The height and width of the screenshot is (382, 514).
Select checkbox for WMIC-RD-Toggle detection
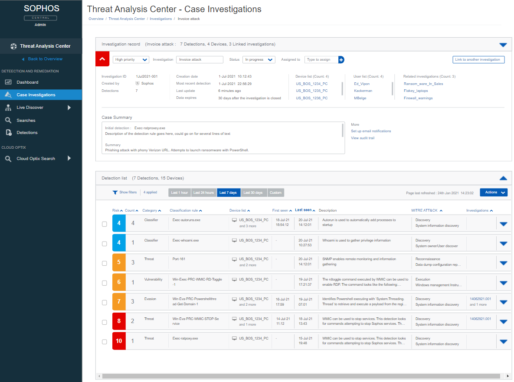[x=104, y=283]
